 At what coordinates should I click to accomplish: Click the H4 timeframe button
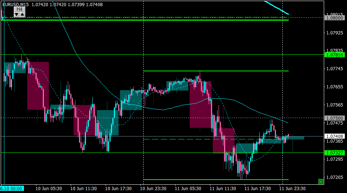pyautogui.click(x=20, y=9)
